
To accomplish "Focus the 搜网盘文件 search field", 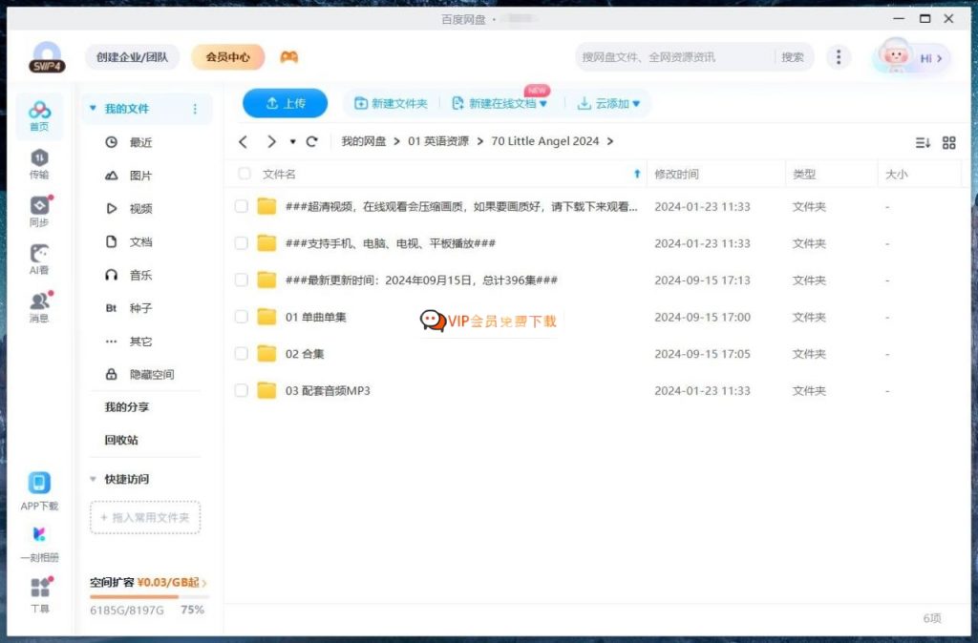I will click(x=675, y=57).
